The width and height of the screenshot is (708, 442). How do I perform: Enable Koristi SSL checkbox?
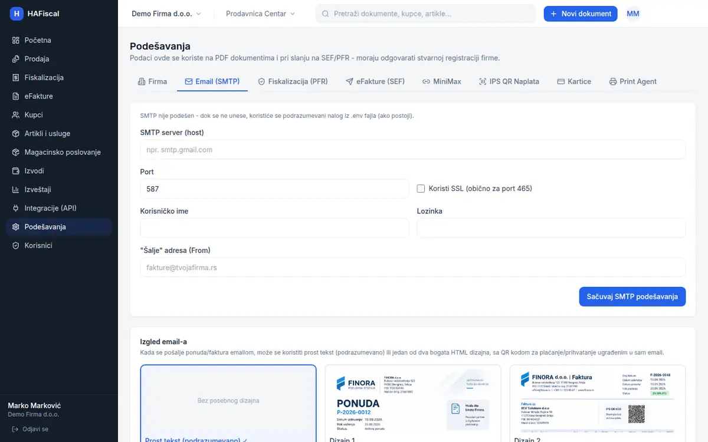[x=421, y=189]
